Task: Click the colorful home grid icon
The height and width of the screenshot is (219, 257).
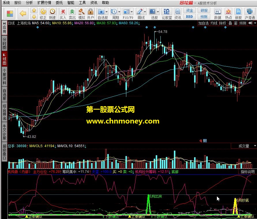Action: (x=10, y=14)
